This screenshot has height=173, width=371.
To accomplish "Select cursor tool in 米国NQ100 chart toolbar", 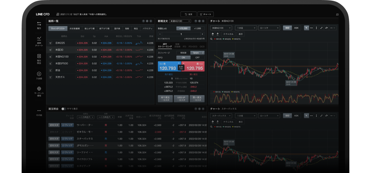I will (306, 28).
